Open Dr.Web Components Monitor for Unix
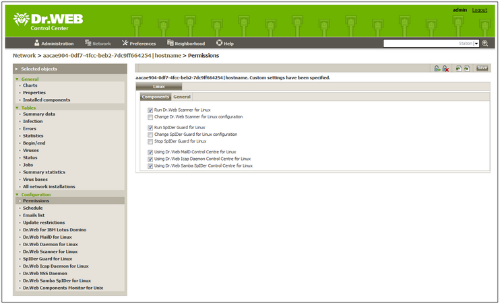Viewport: 502px width, 306px height. click(63, 288)
